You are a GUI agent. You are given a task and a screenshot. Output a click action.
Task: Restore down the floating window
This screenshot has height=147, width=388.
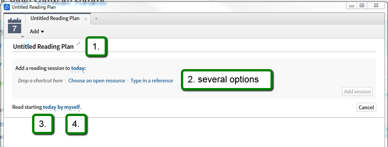tap(362, 5)
